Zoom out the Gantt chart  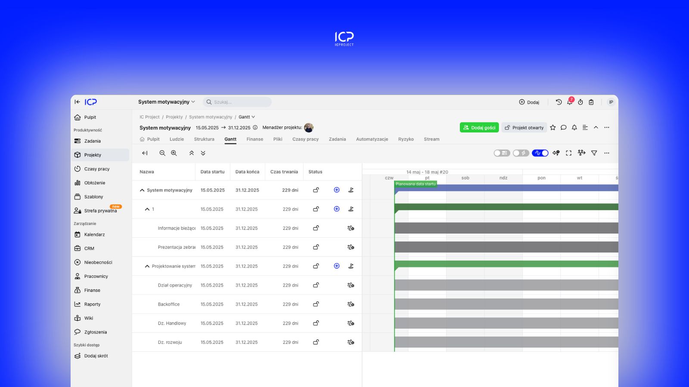[x=162, y=153]
